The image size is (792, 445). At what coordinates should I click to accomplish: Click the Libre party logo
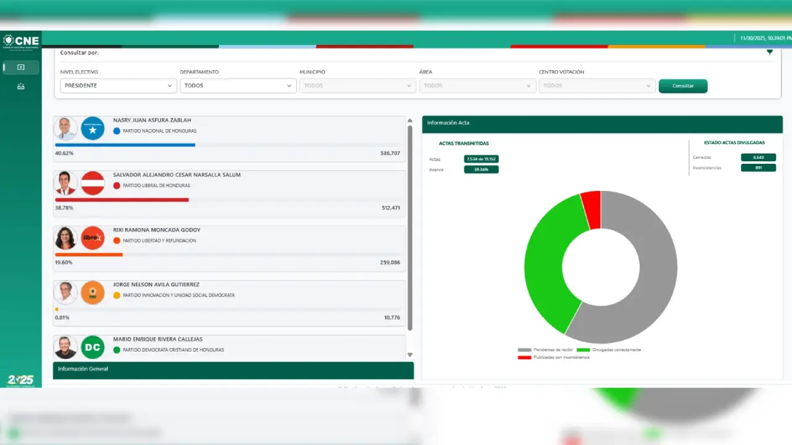coord(93,238)
